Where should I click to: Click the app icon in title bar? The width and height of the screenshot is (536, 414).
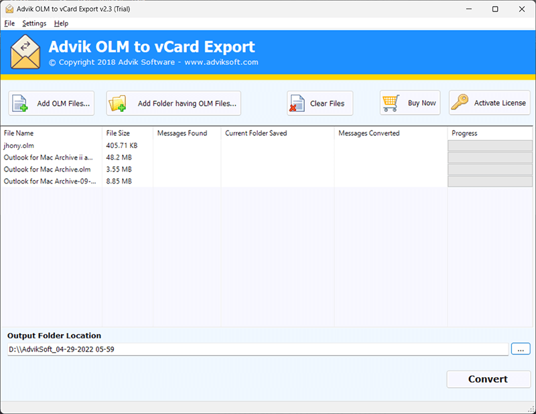click(x=9, y=9)
